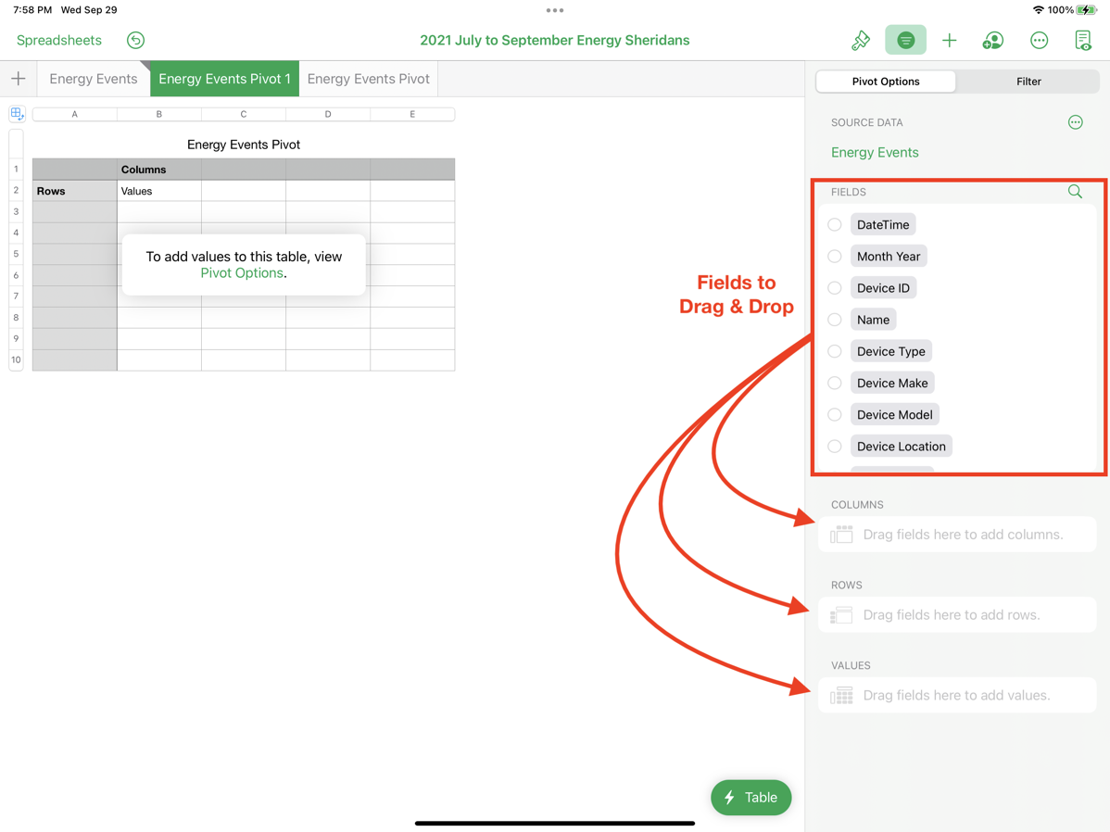Tap the plus insert icon in toolbar
The height and width of the screenshot is (832, 1110).
click(x=949, y=40)
